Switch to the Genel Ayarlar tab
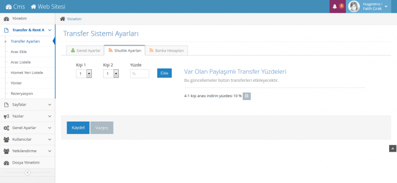 click(85, 51)
